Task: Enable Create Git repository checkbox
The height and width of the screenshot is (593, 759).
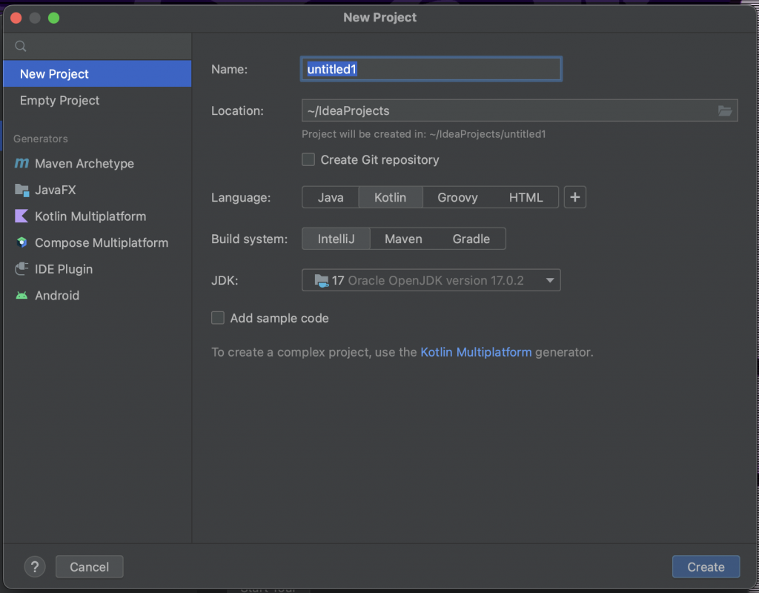Action: pyautogui.click(x=308, y=159)
